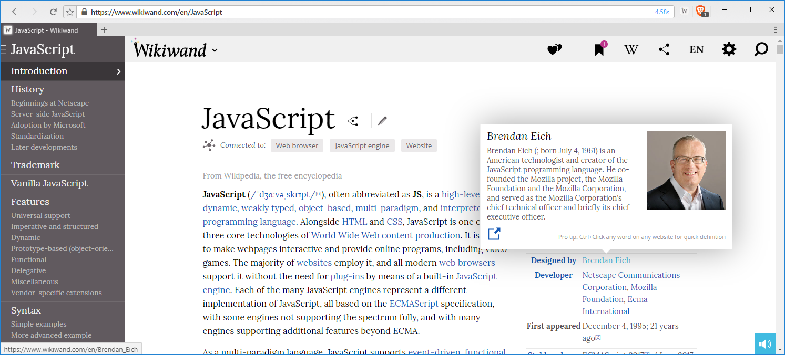
Task: Change language with EN selector
Action: (x=697, y=49)
